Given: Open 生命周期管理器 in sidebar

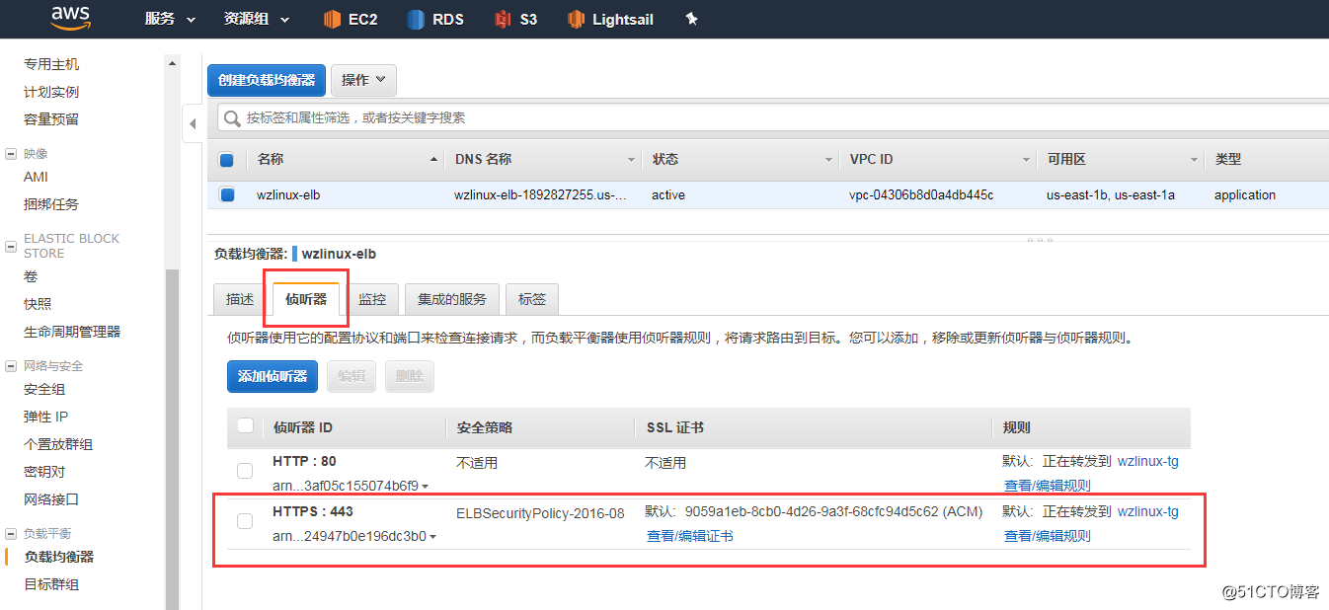Looking at the screenshot, I should click(72, 332).
